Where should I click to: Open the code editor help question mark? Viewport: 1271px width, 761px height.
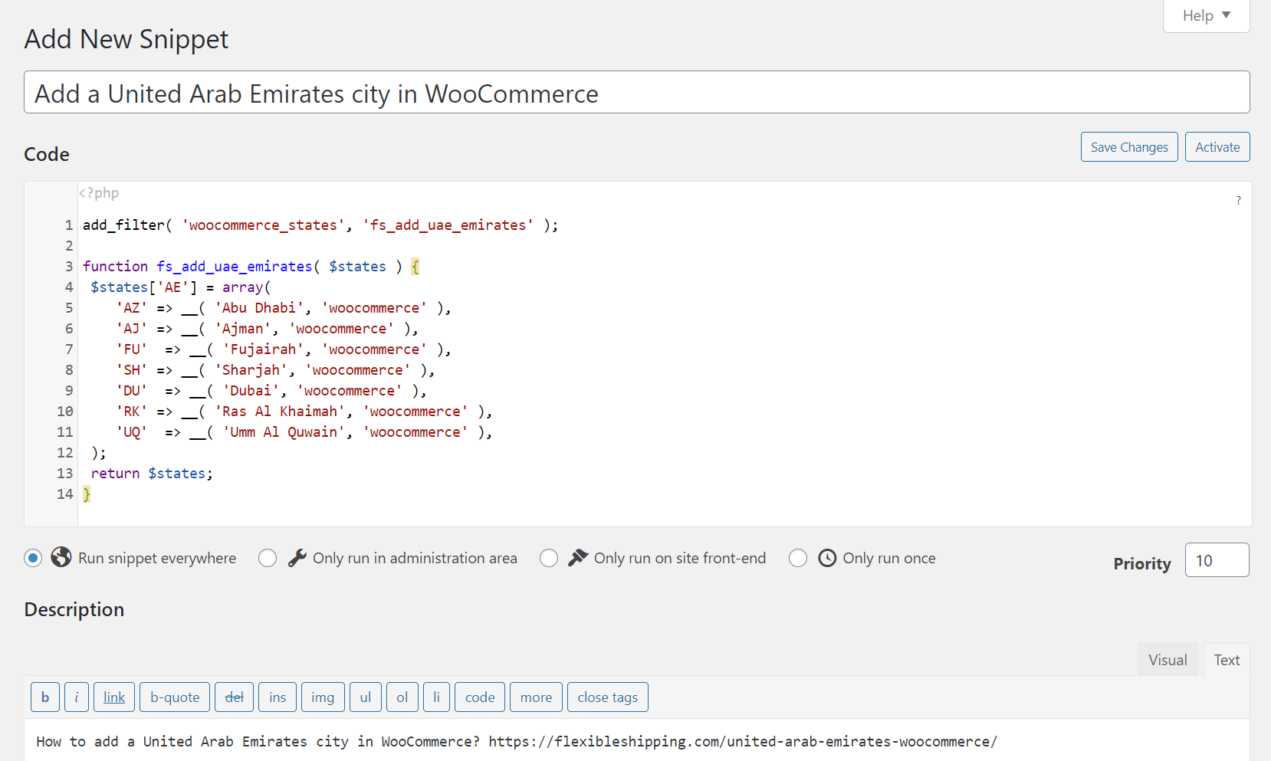tap(1238, 201)
